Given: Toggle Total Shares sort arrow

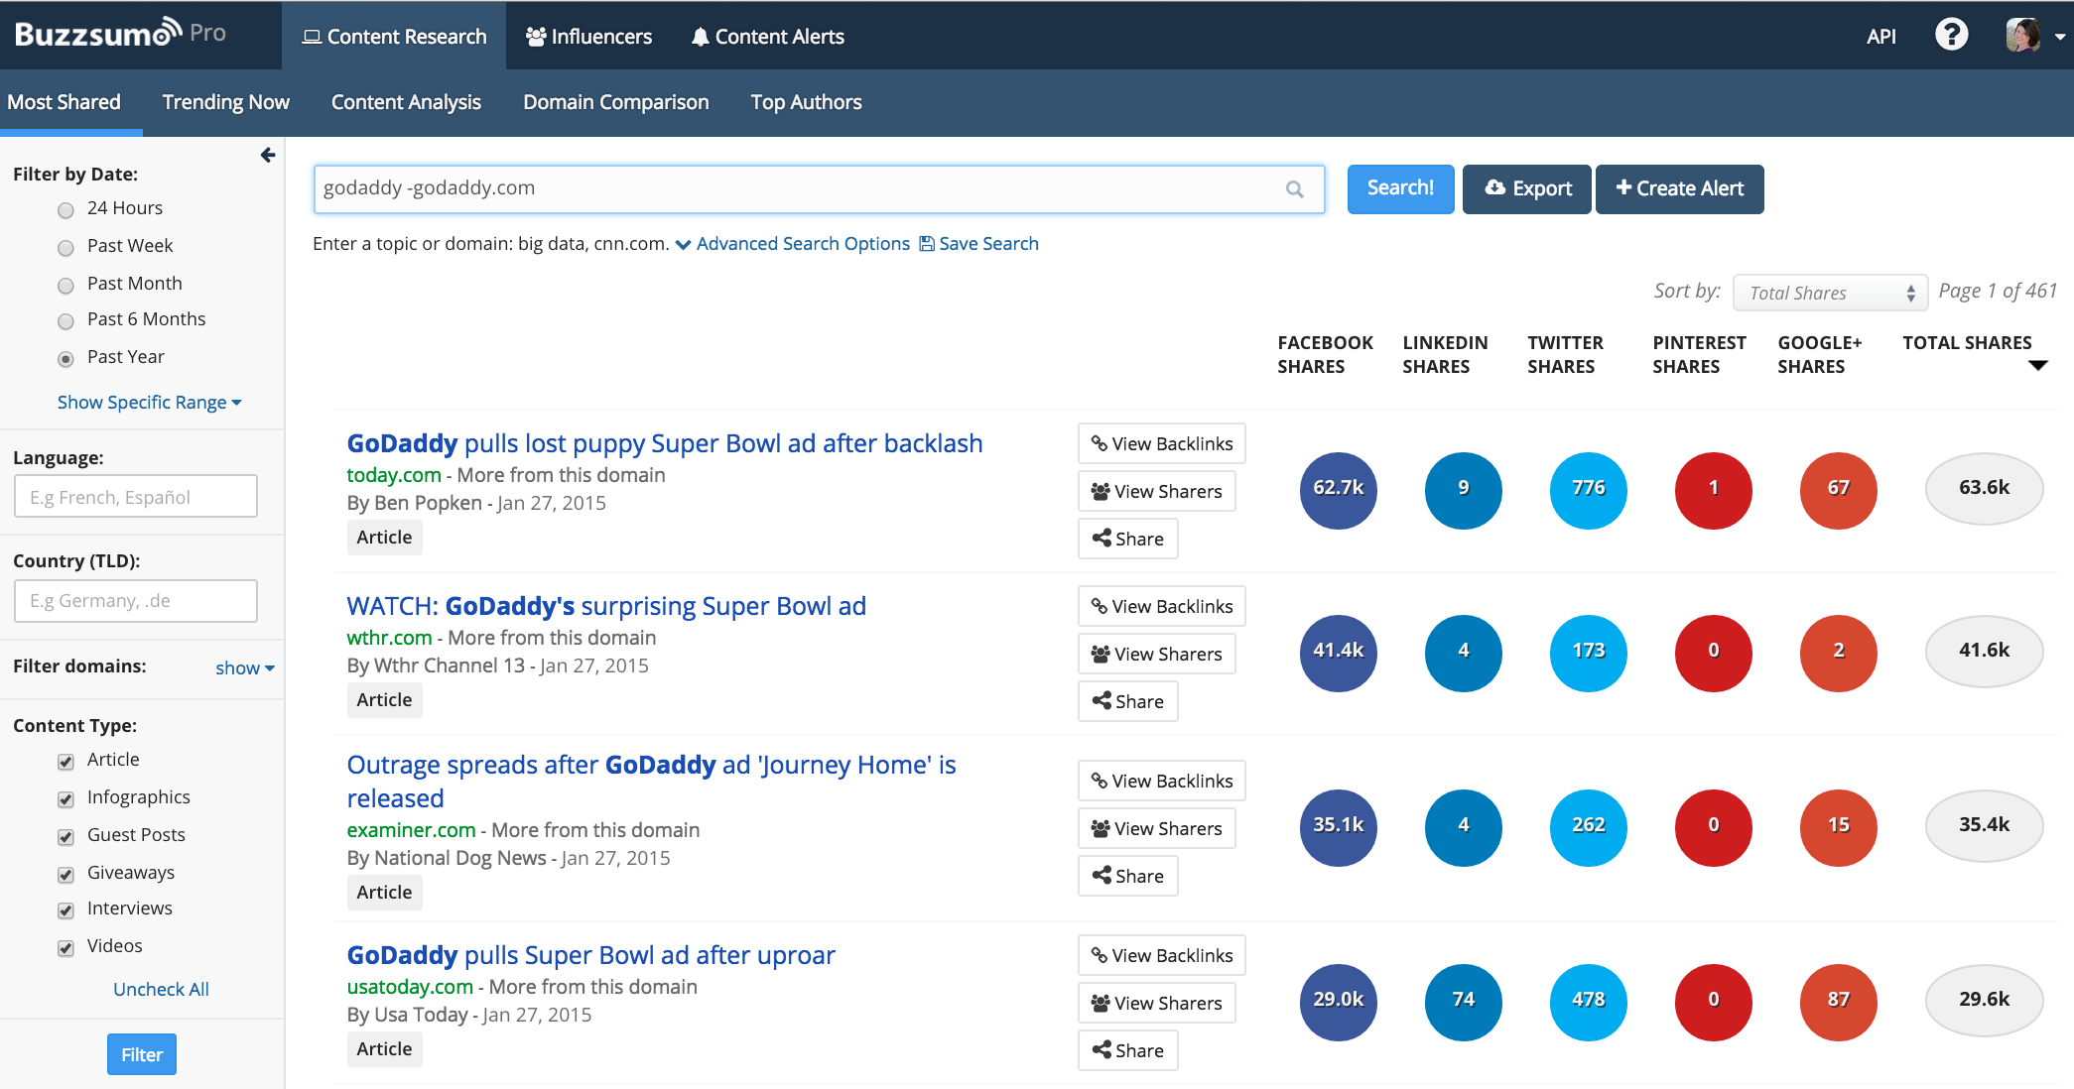Looking at the screenshot, I should (x=2038, y=366).
